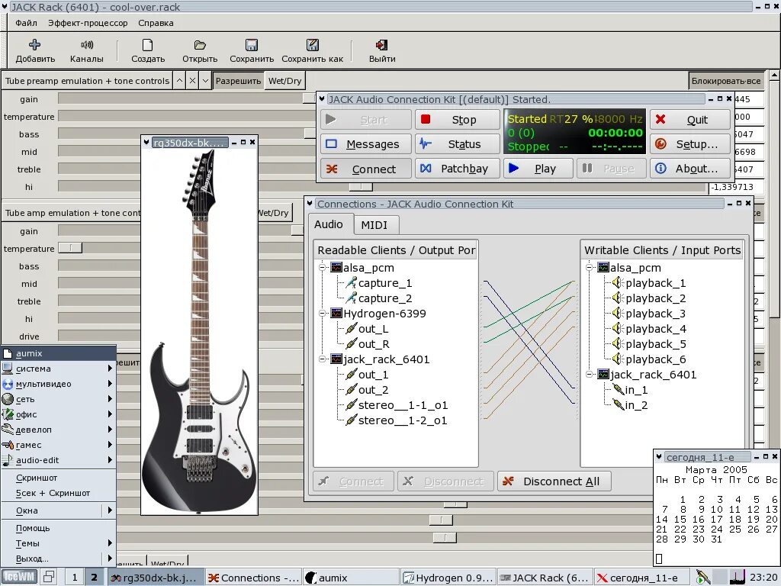The image size is (781, 586).
Task: Click the Сохранить как icon
Action: click(x=312, y=45)
